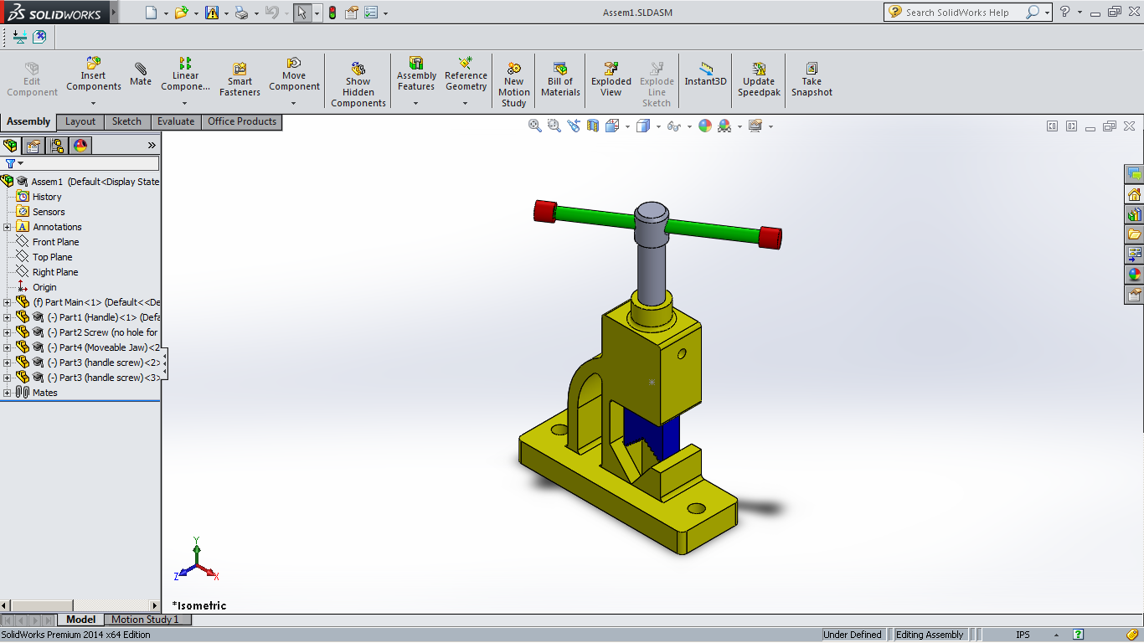Screen dimensions: 1144x643
Task: Open the unit system IPS dropdown
Action: [x=1057, y=635]
